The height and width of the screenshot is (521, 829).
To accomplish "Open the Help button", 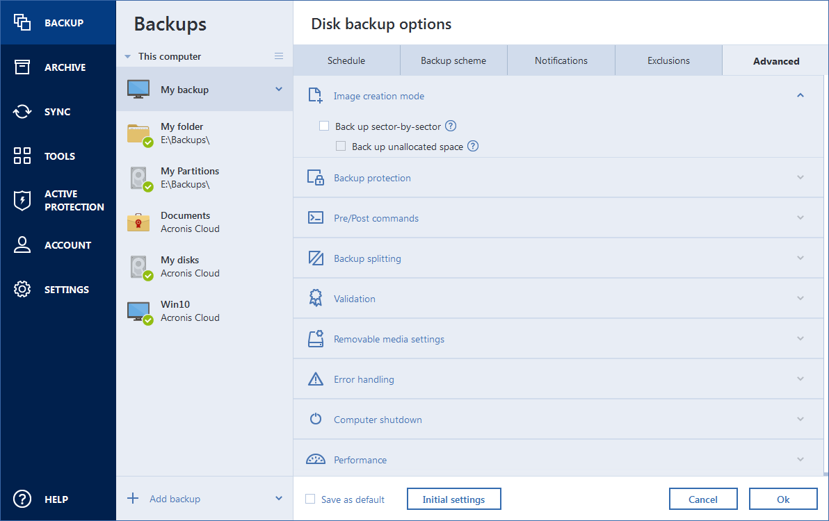I will point(22,499).
